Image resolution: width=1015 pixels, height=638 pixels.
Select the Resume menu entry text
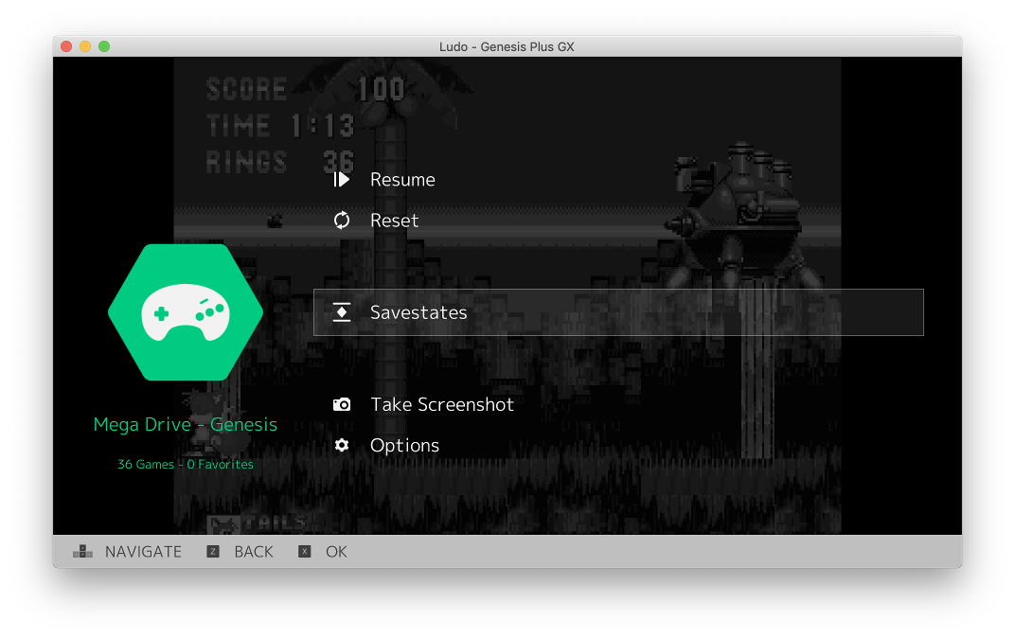tap(402, 180)
